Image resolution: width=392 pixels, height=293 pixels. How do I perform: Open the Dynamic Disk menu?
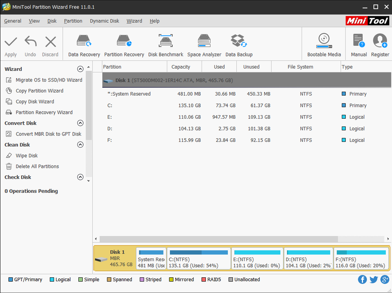[x=104, y=21]
